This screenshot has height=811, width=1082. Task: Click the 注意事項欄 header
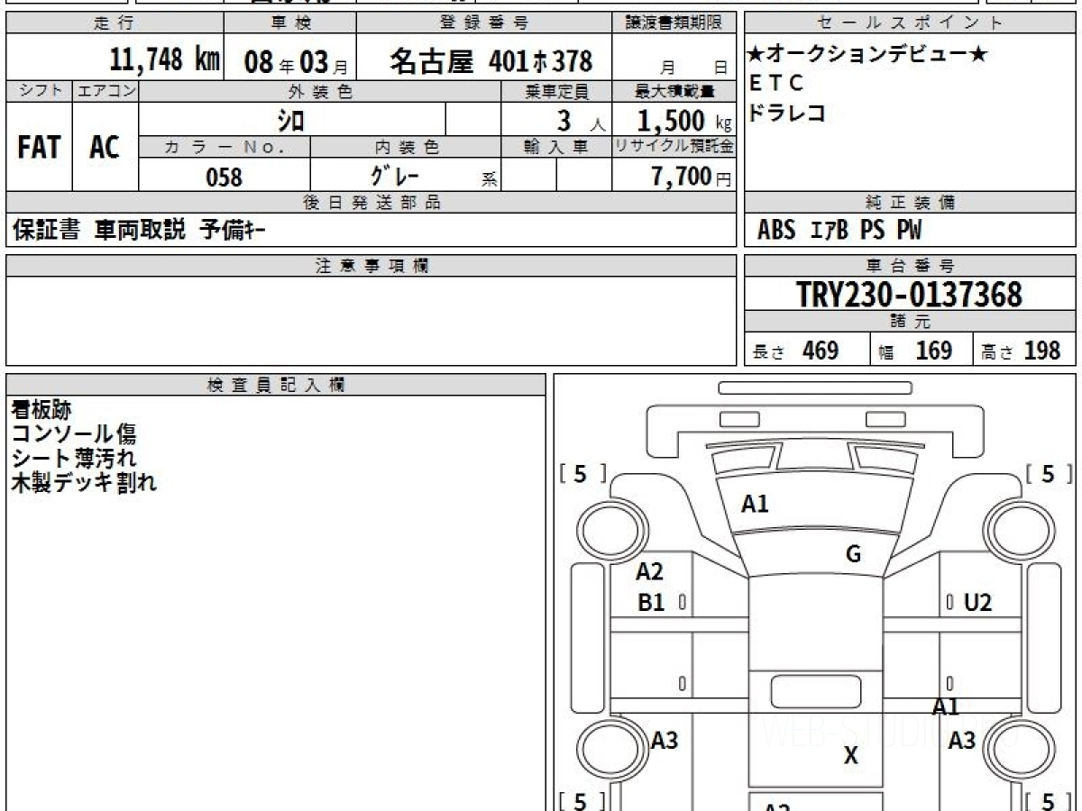click(x=371, y=266)
